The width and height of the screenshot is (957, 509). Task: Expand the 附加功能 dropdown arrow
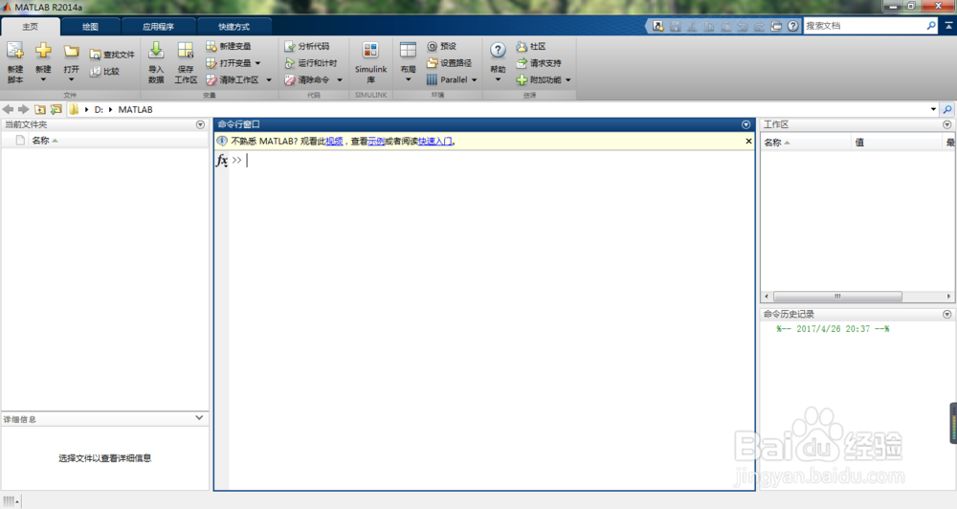(568, 80)
